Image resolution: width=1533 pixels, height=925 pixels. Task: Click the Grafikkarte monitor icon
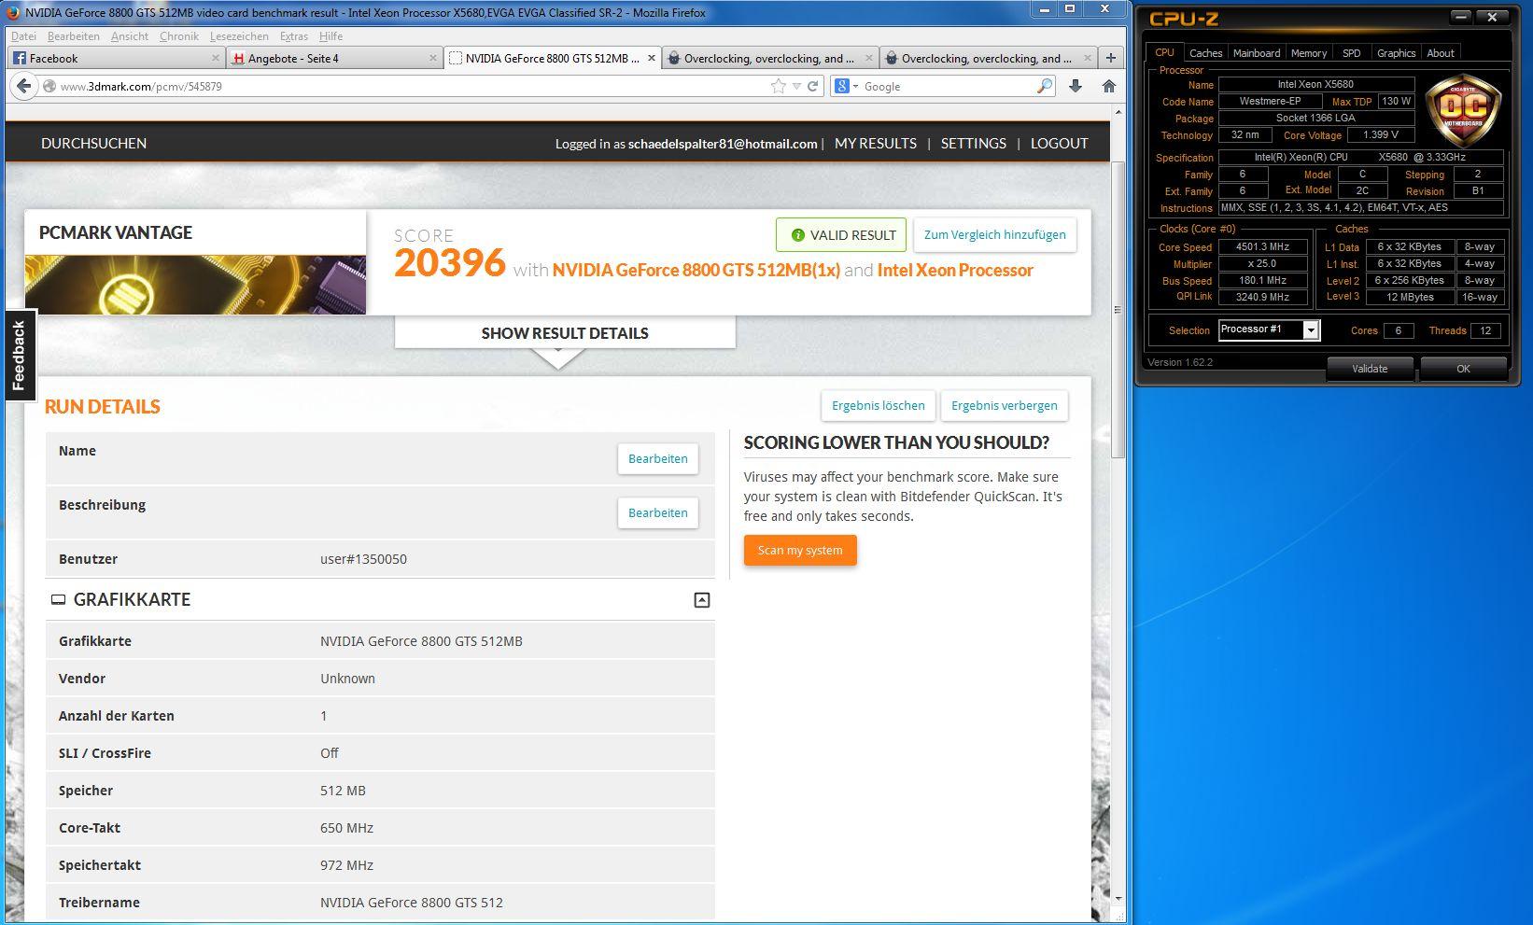[58, 600]
